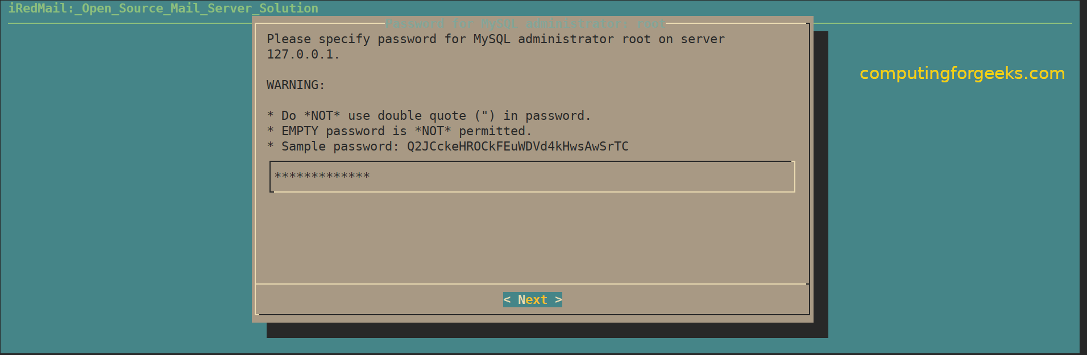Open the computingforgeeks.com watermark link
The image size is (1087, 355).
962,73
